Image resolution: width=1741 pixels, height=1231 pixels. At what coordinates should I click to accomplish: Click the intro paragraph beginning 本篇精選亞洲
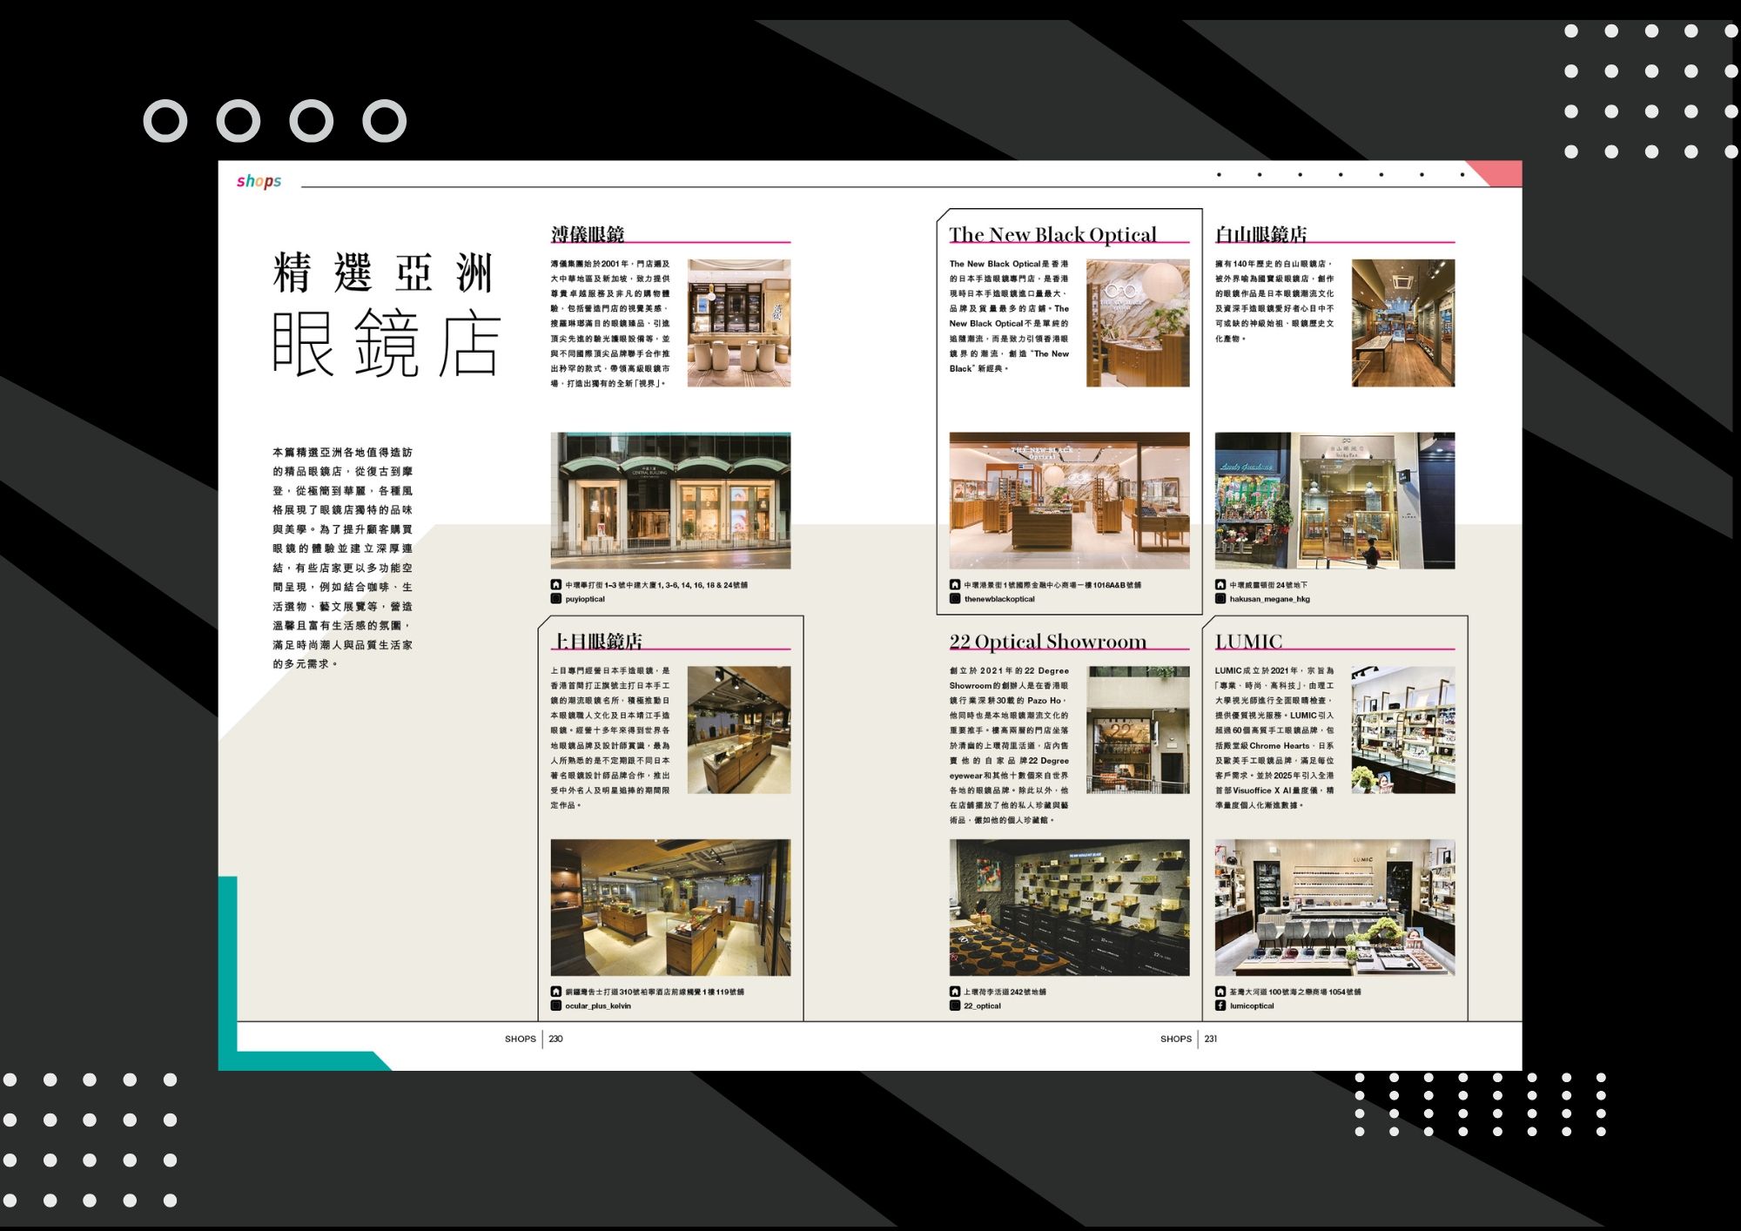(x=342, y=558)
